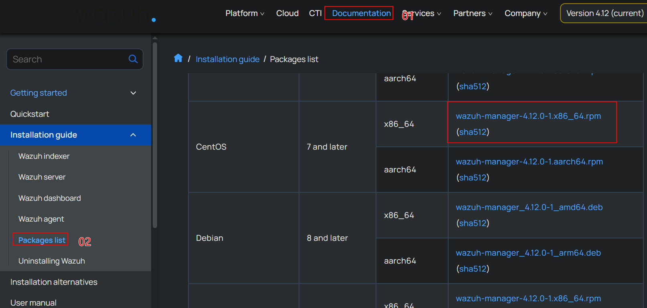647x308 pixels.
Task: Go to the home icon in breadcrumb
Action: click(178, 58)
